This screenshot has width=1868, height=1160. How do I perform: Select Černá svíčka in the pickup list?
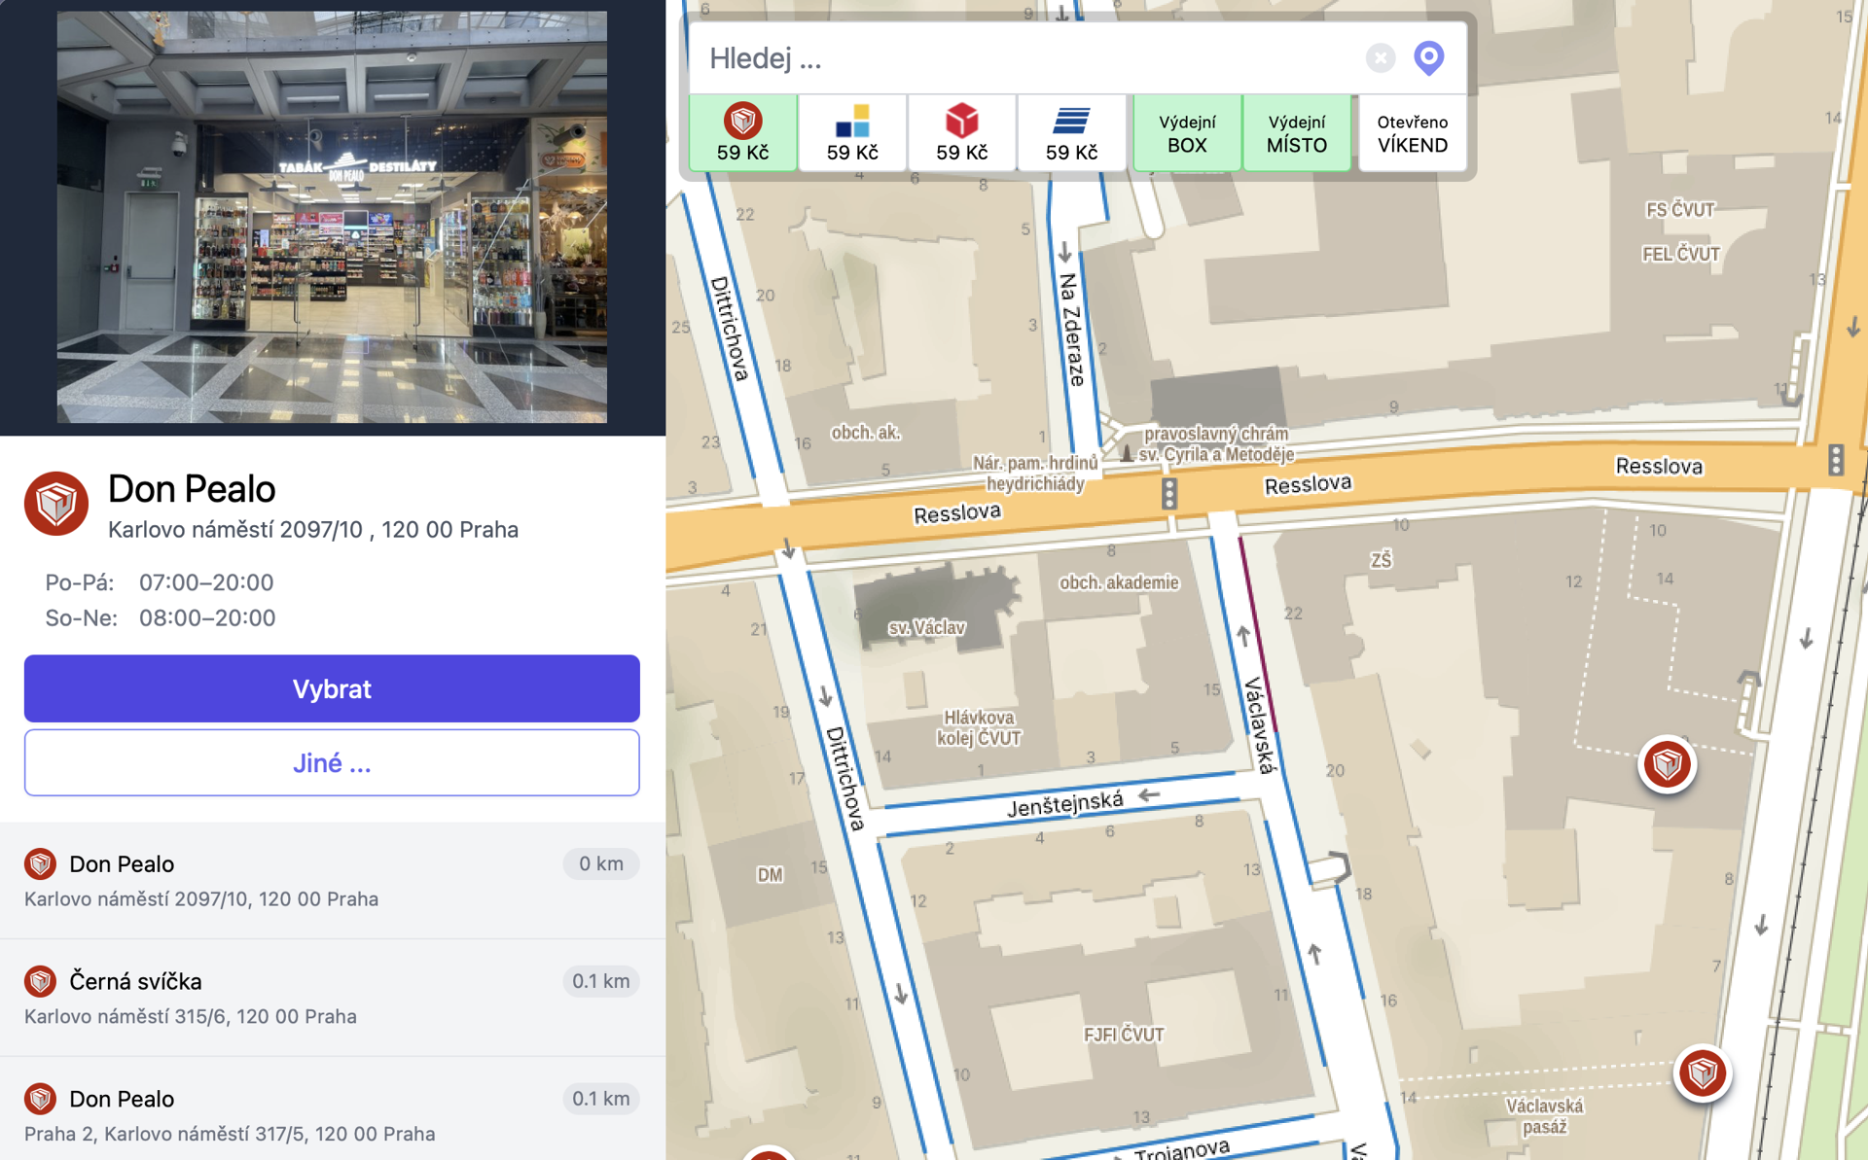coord(332,998)
